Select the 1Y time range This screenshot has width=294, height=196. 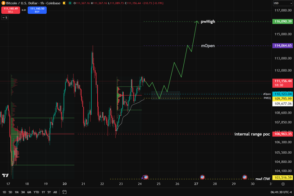pyautogui.click(x=43, y=192)
